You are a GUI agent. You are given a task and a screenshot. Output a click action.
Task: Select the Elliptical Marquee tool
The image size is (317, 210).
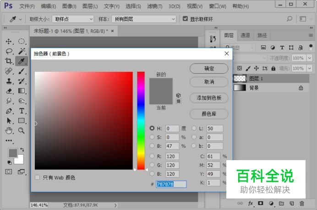point(22,41)
